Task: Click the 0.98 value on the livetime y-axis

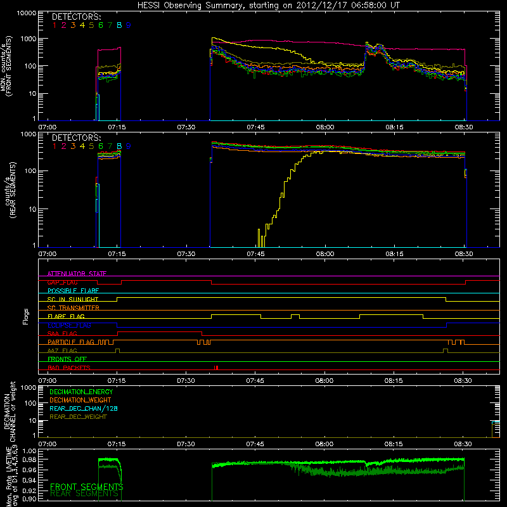Action: pos(29,459)
